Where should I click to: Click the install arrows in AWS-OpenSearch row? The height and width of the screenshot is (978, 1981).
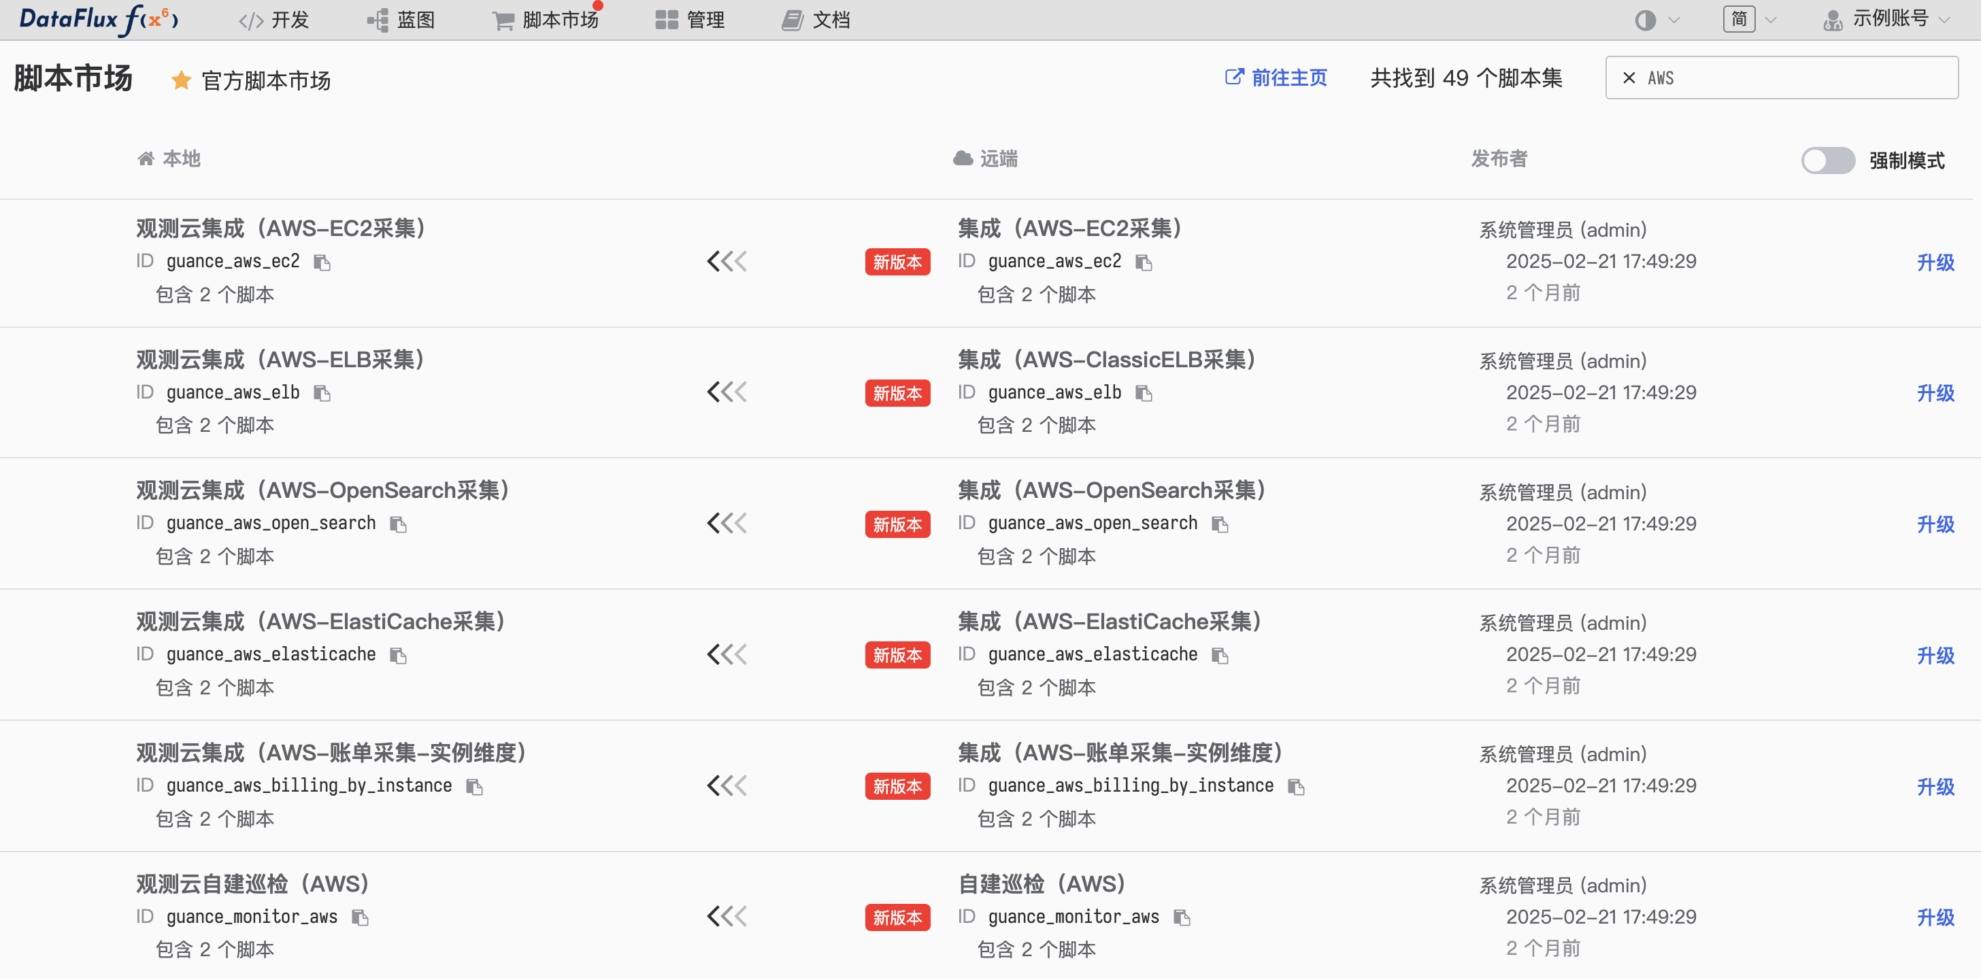tap(727, 524)
